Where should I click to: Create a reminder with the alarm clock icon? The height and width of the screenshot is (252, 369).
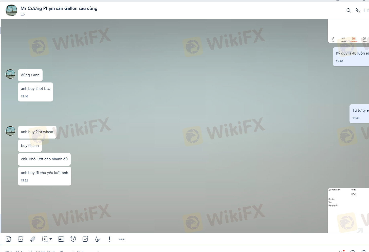coord(73,239)
